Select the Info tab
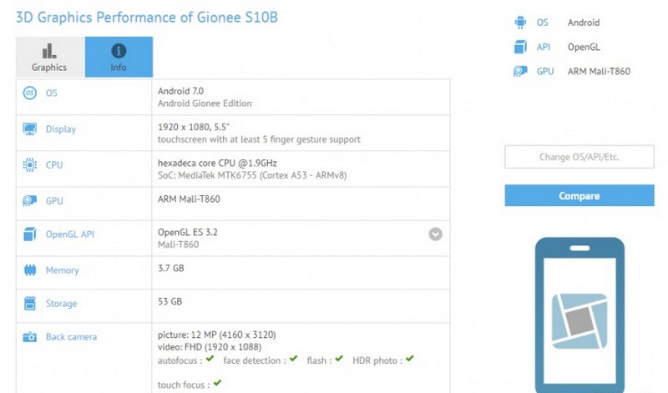668x393 pixels. click(119, 57)
